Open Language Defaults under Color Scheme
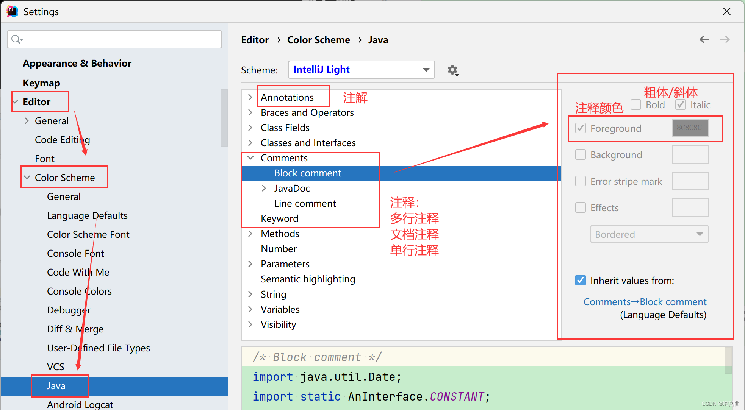 [87, 215]
